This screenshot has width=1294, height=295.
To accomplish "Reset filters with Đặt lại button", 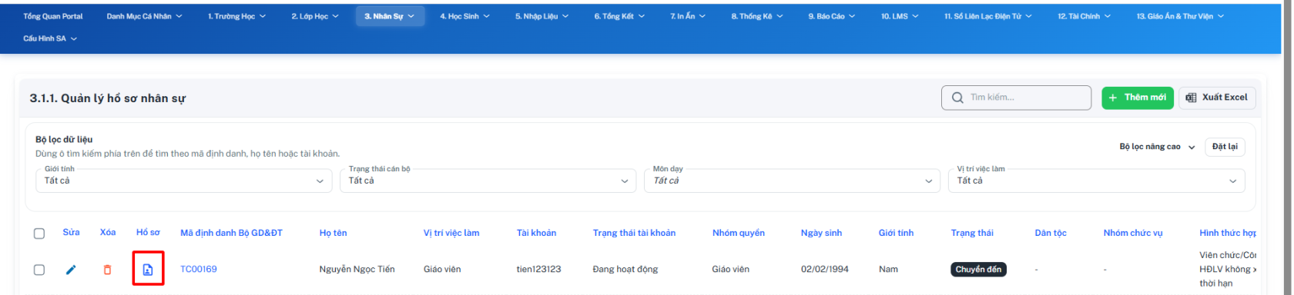I will pos(1225,147).
